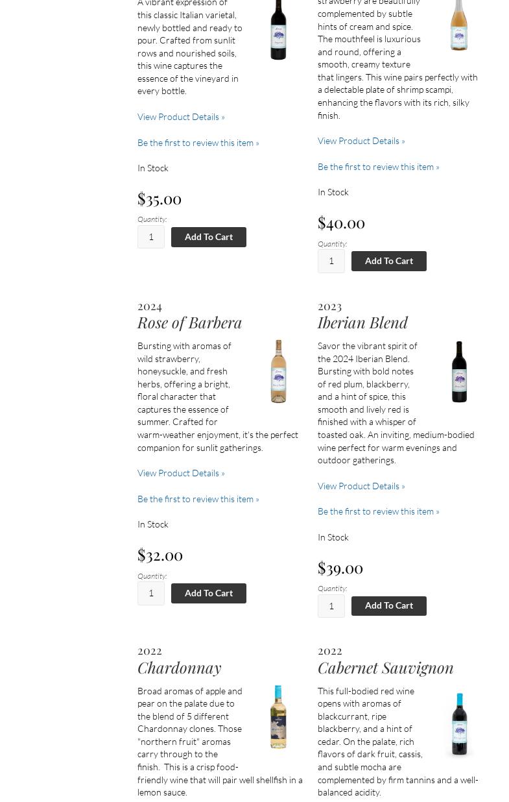The image size is (509, 802).
Task: Click the Cabernet Sauvignon bottle thumbnail
Action: click(459, 723)
